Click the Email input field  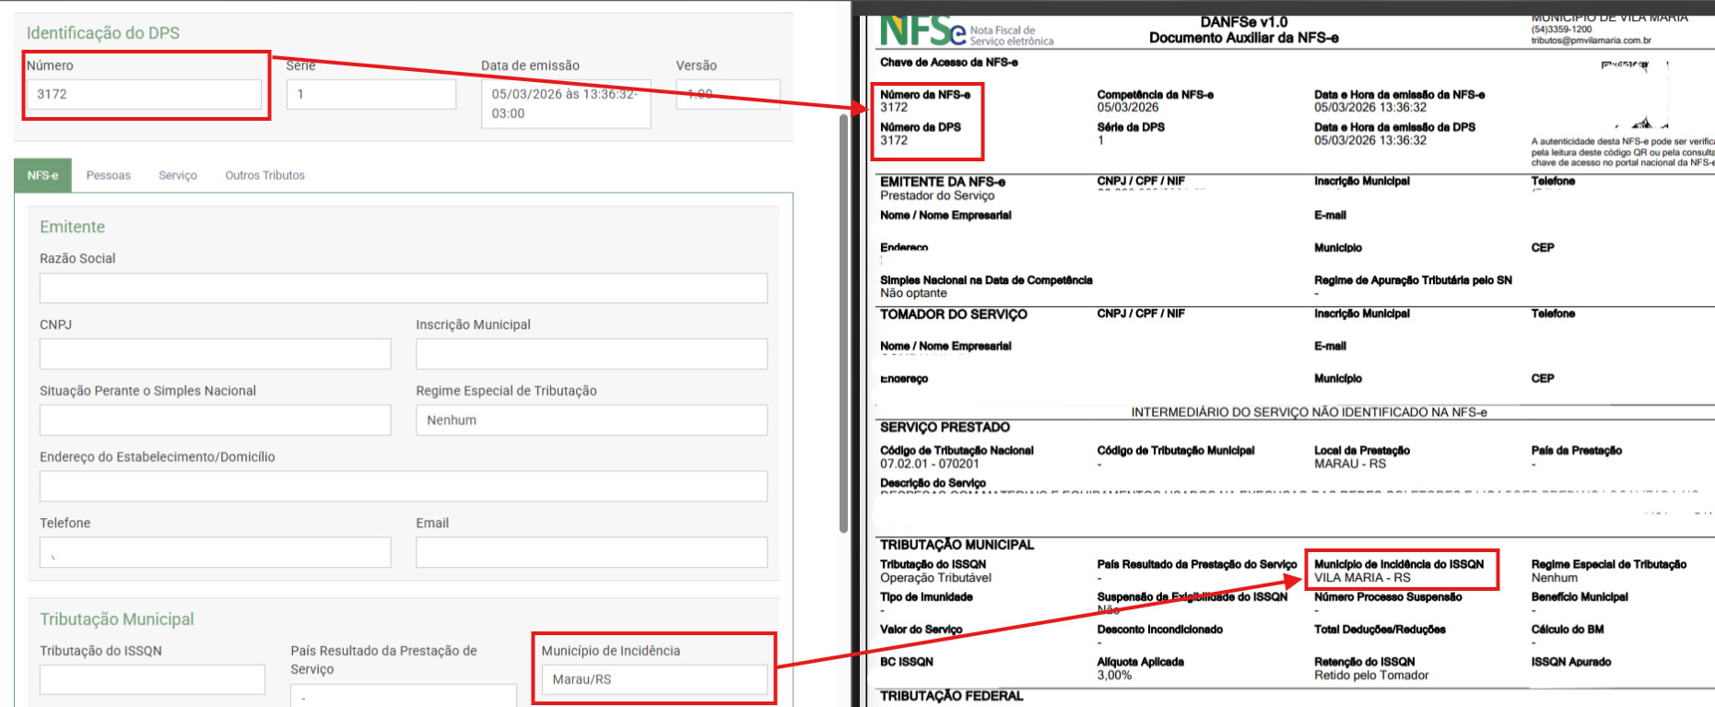[x=591, y=552]
